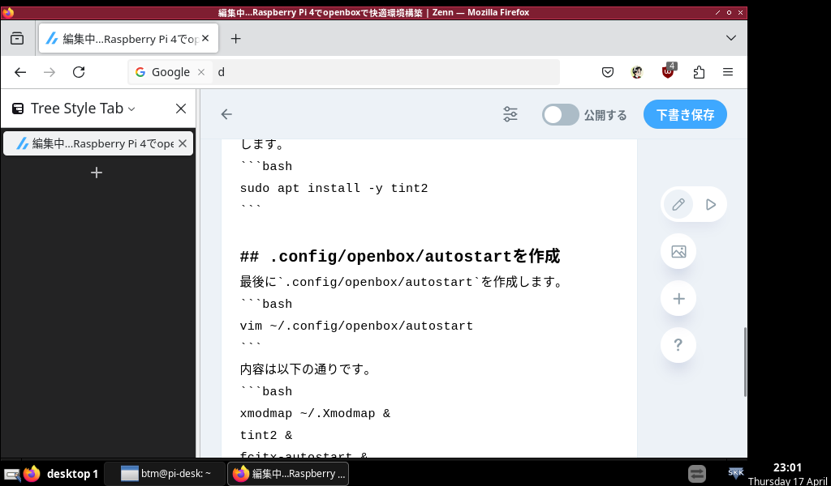Toggle the 公開する publish switch

pyautogui.click(x=560, y=115)
